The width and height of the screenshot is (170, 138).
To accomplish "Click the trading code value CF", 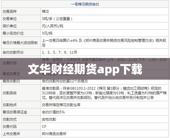I will pyautogui.click(x=44, y=126).
